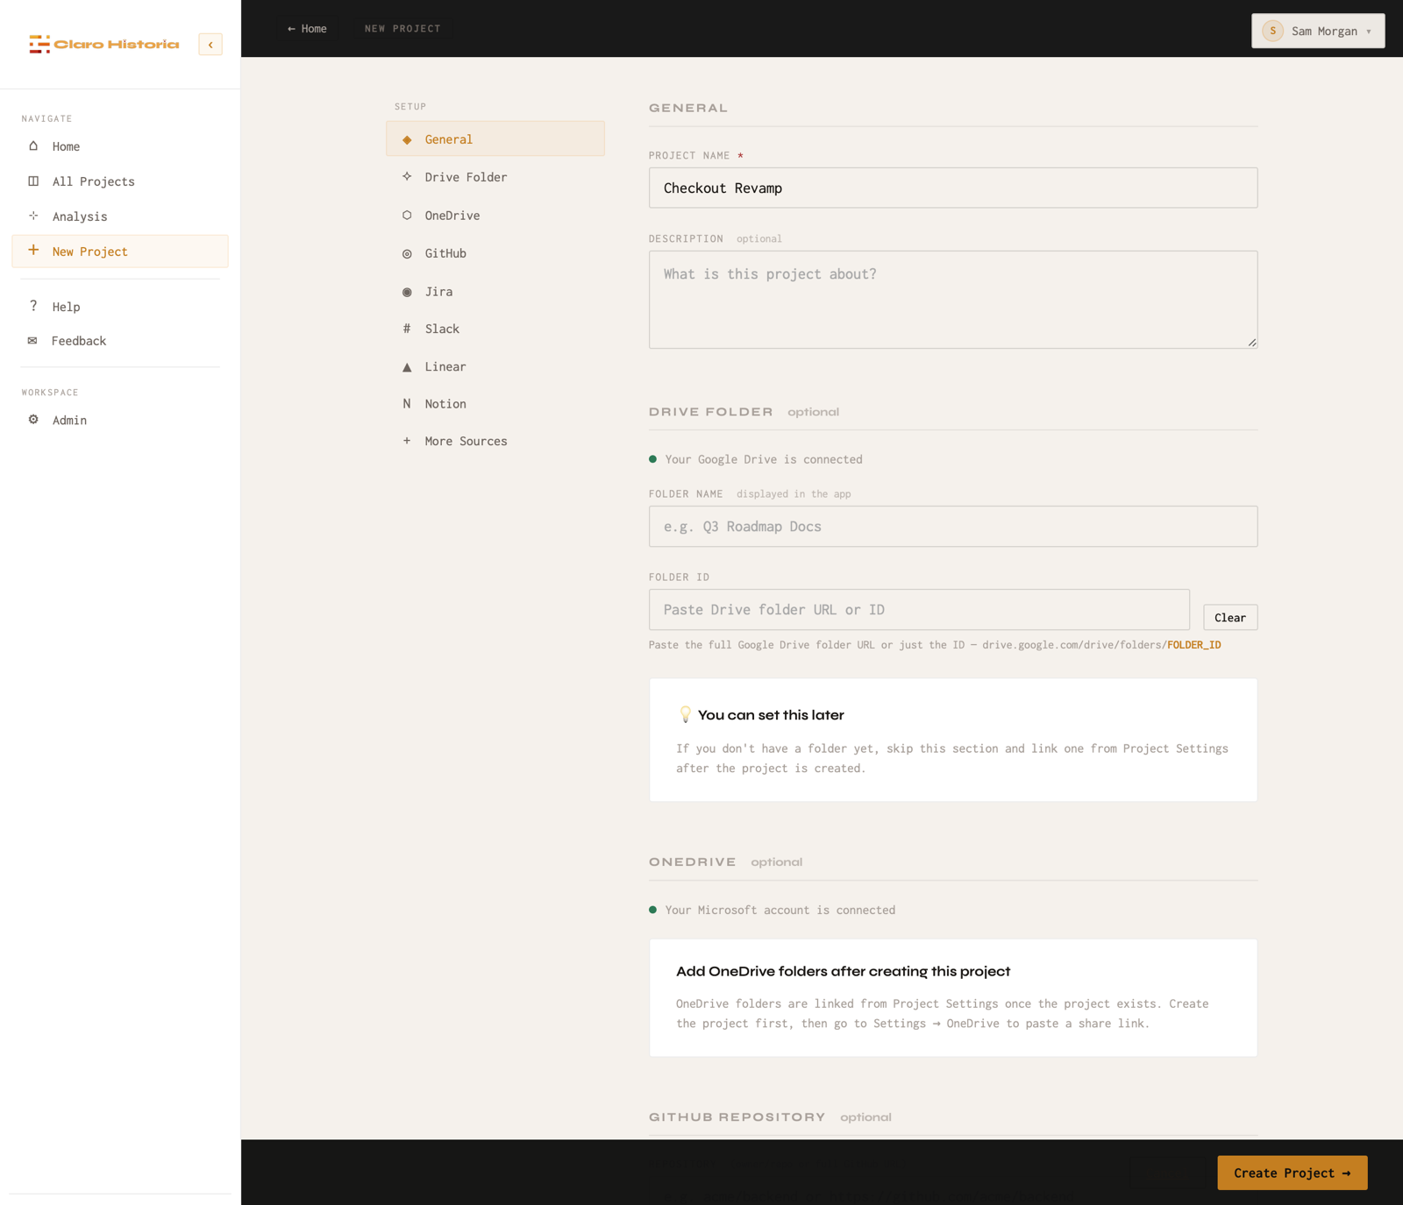This screenshot has height=1205, width=1403.
Task: Click the General diamond icon in setup list
Action: point(407,139)
